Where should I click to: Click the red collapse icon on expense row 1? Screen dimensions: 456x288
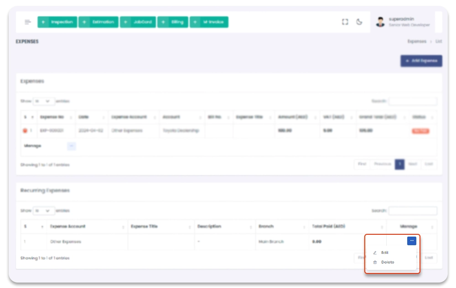(x=25, y=131)
